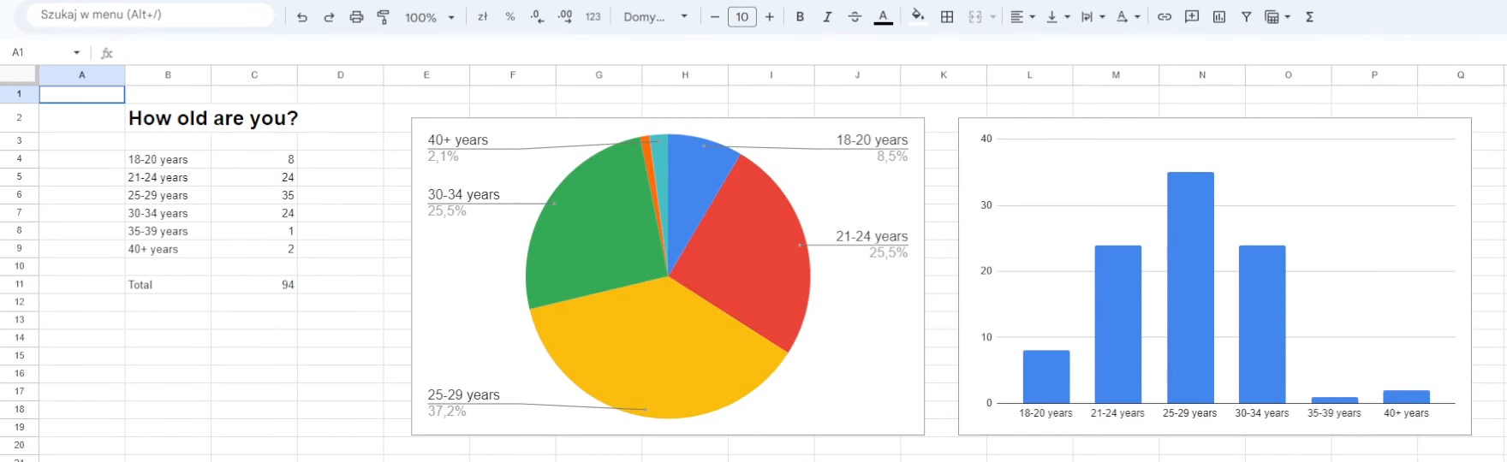Click the '40+ years' pie chart label

[458, 140]
